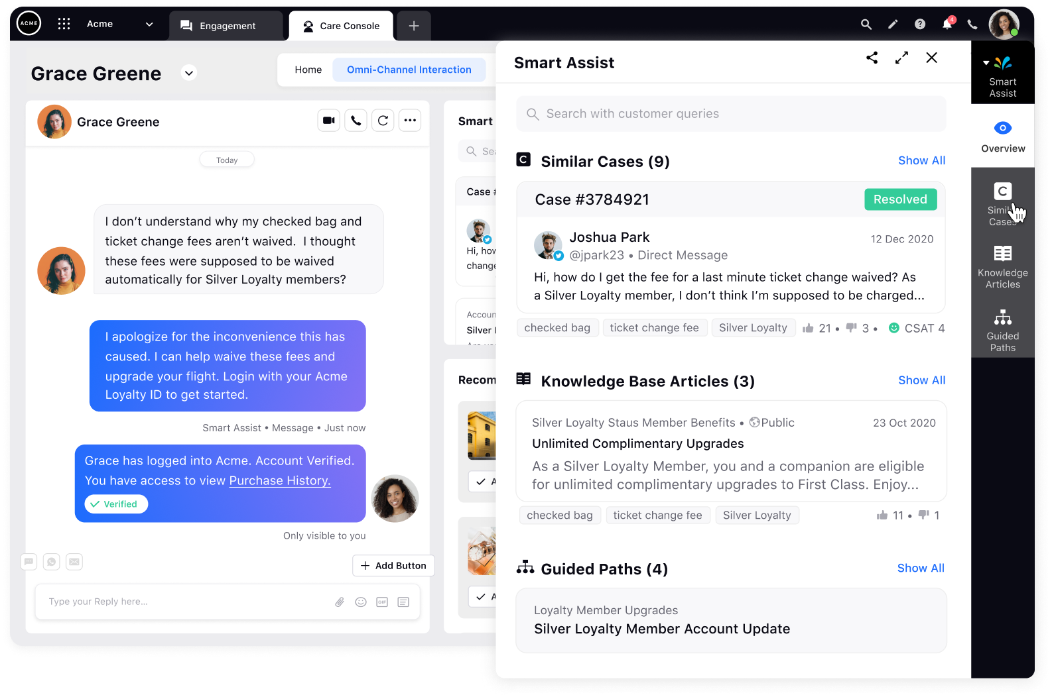Viewport: 1052px width, 697px height.
Task: Open the user profile avatar in top bar
Action: [x=1004, y=25]
